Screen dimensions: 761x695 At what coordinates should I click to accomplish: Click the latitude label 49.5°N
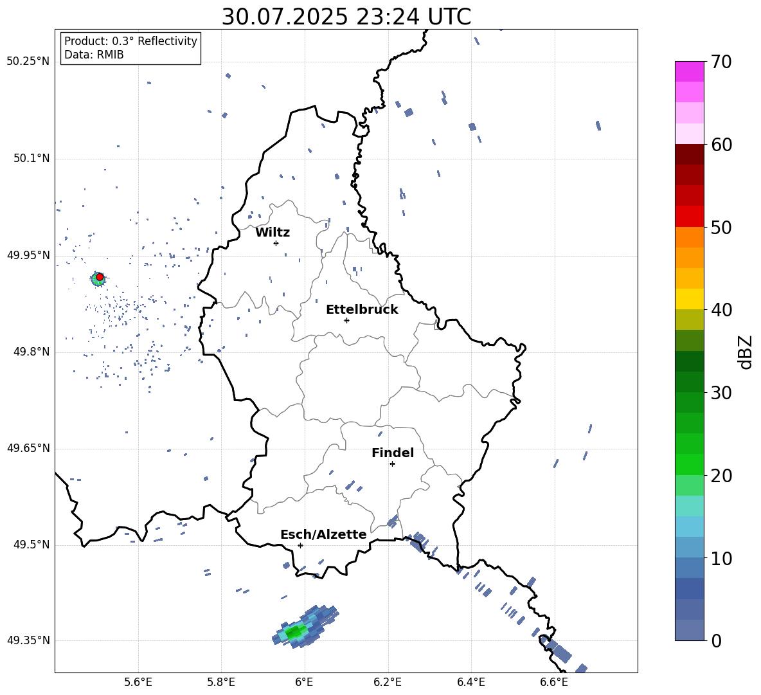31,544
